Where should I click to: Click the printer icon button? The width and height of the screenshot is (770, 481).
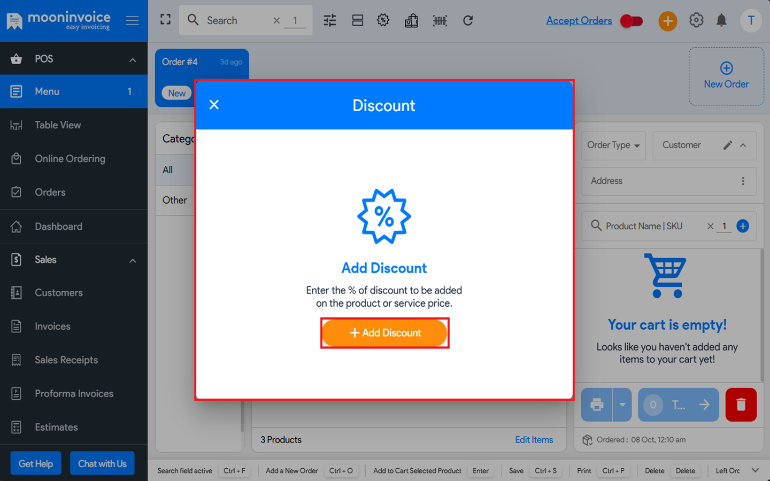(597, 405)
